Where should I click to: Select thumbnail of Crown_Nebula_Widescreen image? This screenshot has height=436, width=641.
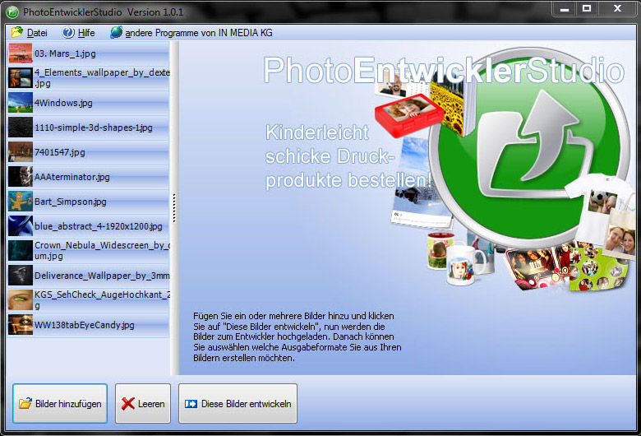tap(20, 251)
